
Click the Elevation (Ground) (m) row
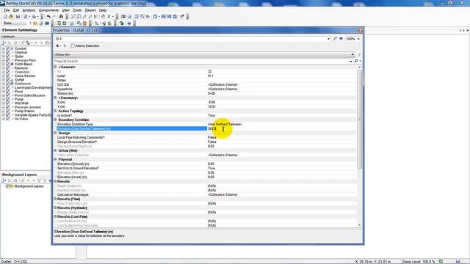pyautogui.click(x=206, y=164)
